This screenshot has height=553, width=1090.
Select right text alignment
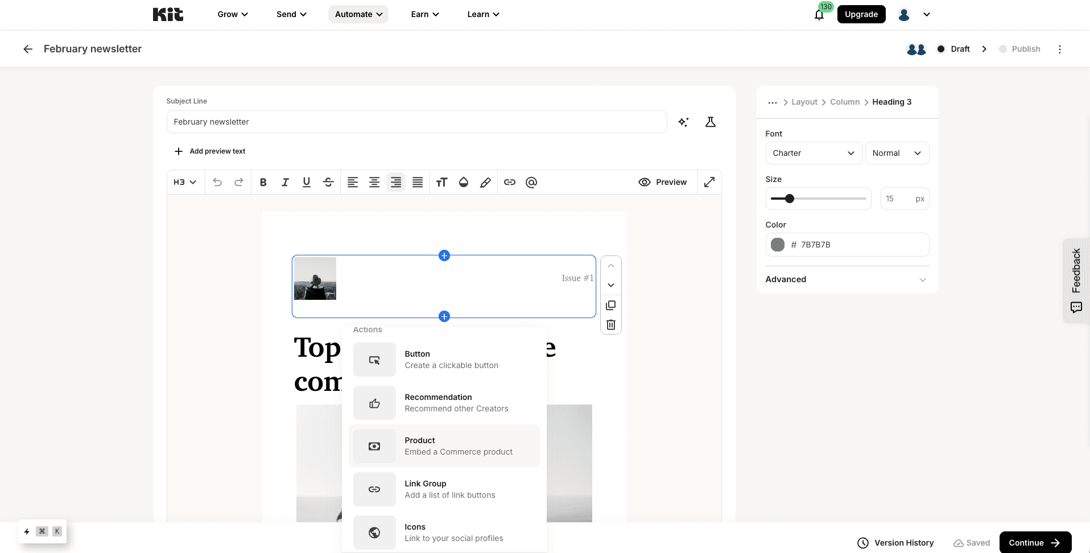pos(396,182)
